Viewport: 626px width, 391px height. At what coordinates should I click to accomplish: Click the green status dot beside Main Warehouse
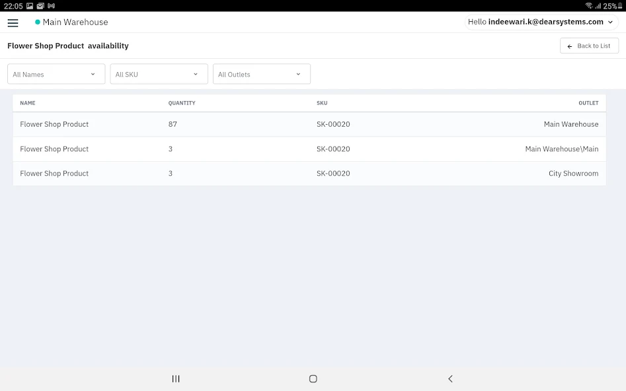[x=38, y=22]
